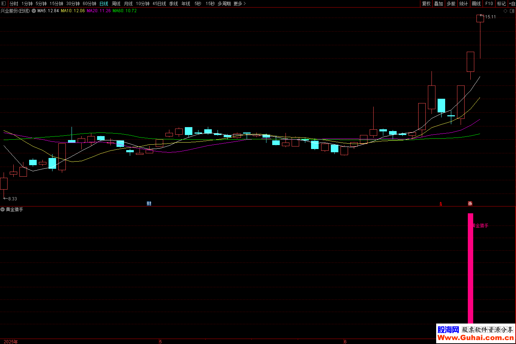Viewport: 516px width, 344px height.
Task: Click the month 5 time axis marker
Action: [x=161, y=341]
